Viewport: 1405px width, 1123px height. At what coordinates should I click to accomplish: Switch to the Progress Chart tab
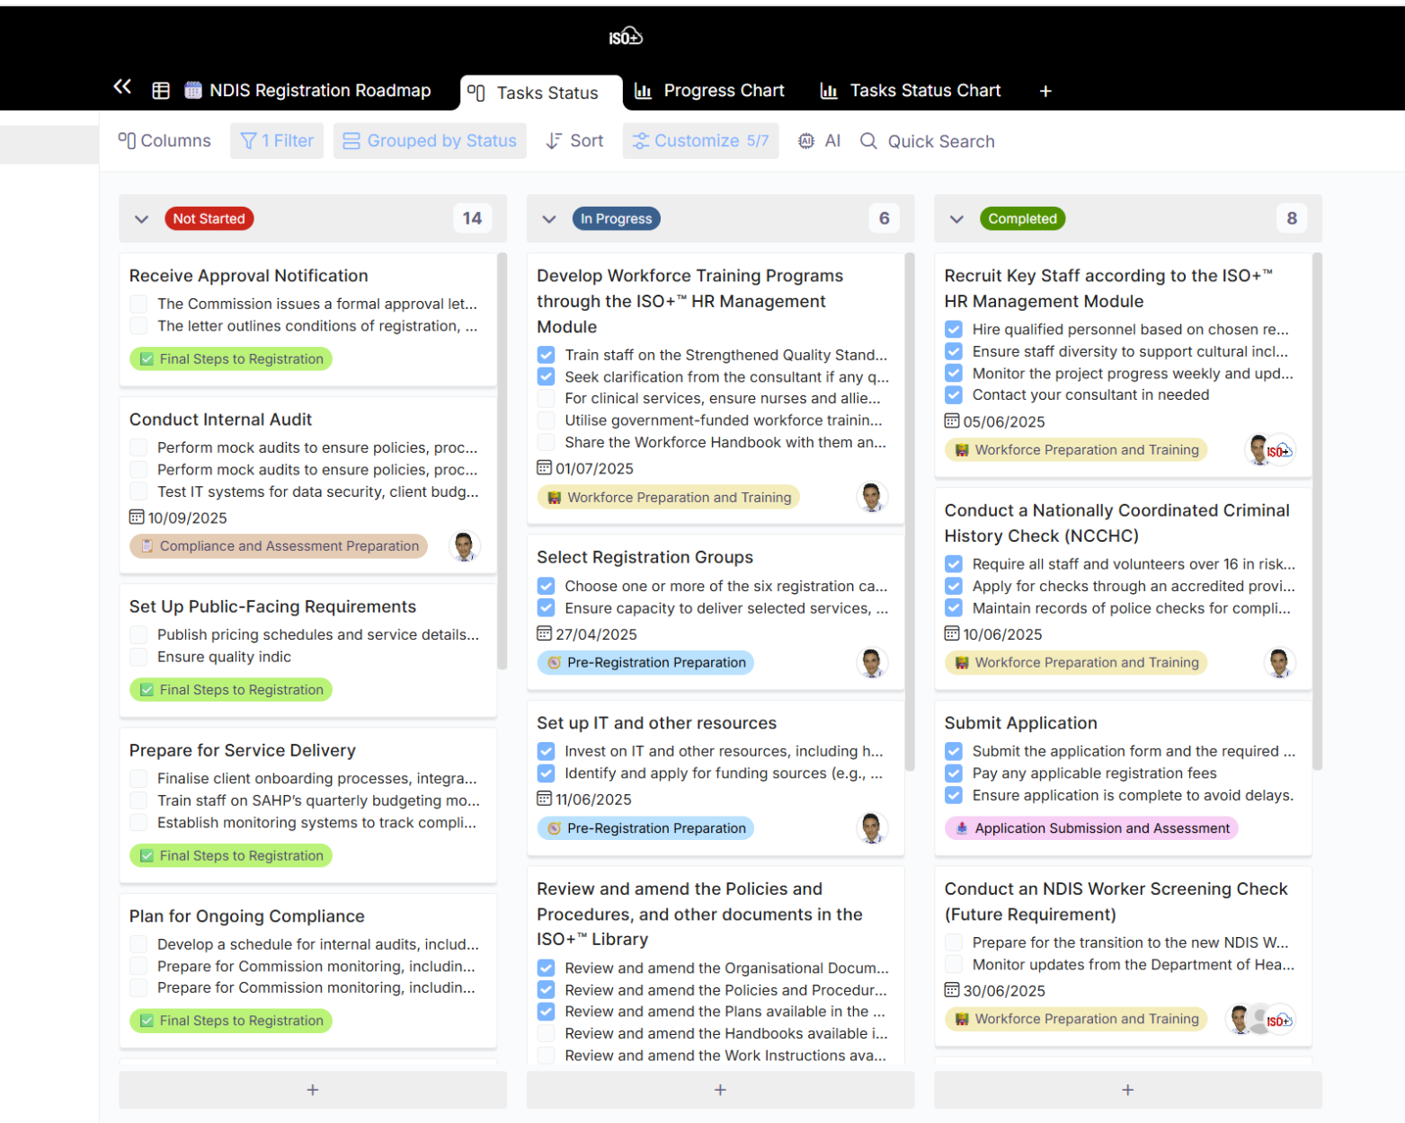pyautogui.click(x=709, y=91)
